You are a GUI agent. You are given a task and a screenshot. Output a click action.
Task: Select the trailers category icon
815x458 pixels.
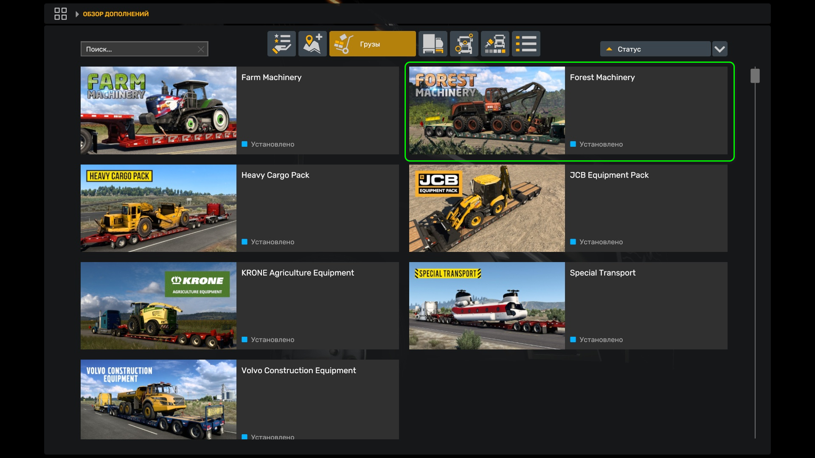pyautogui.click(x=433, y=44)
